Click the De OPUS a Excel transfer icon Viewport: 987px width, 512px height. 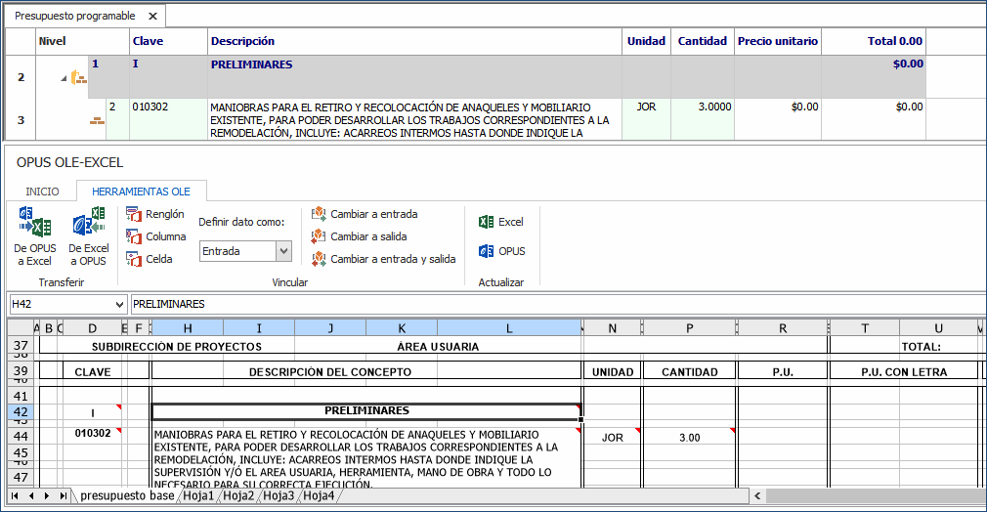pyautogui.click(x=35, y=222)
